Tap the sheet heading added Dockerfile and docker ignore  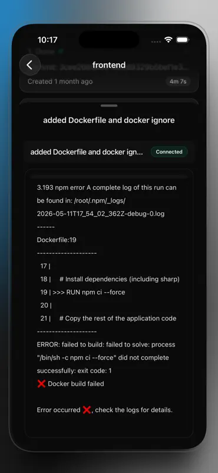point(109,120)
